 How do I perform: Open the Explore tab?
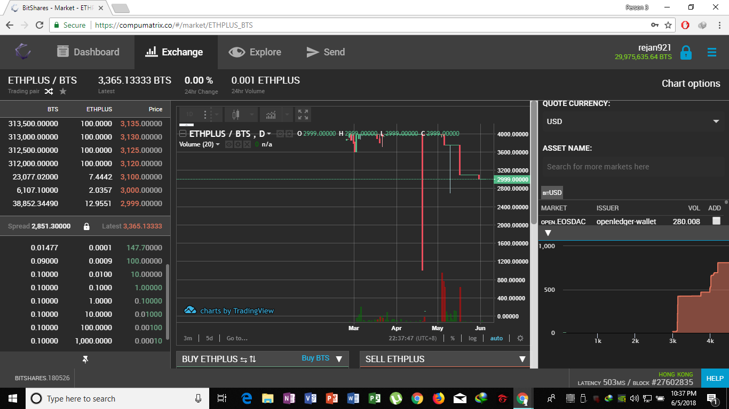255,52
